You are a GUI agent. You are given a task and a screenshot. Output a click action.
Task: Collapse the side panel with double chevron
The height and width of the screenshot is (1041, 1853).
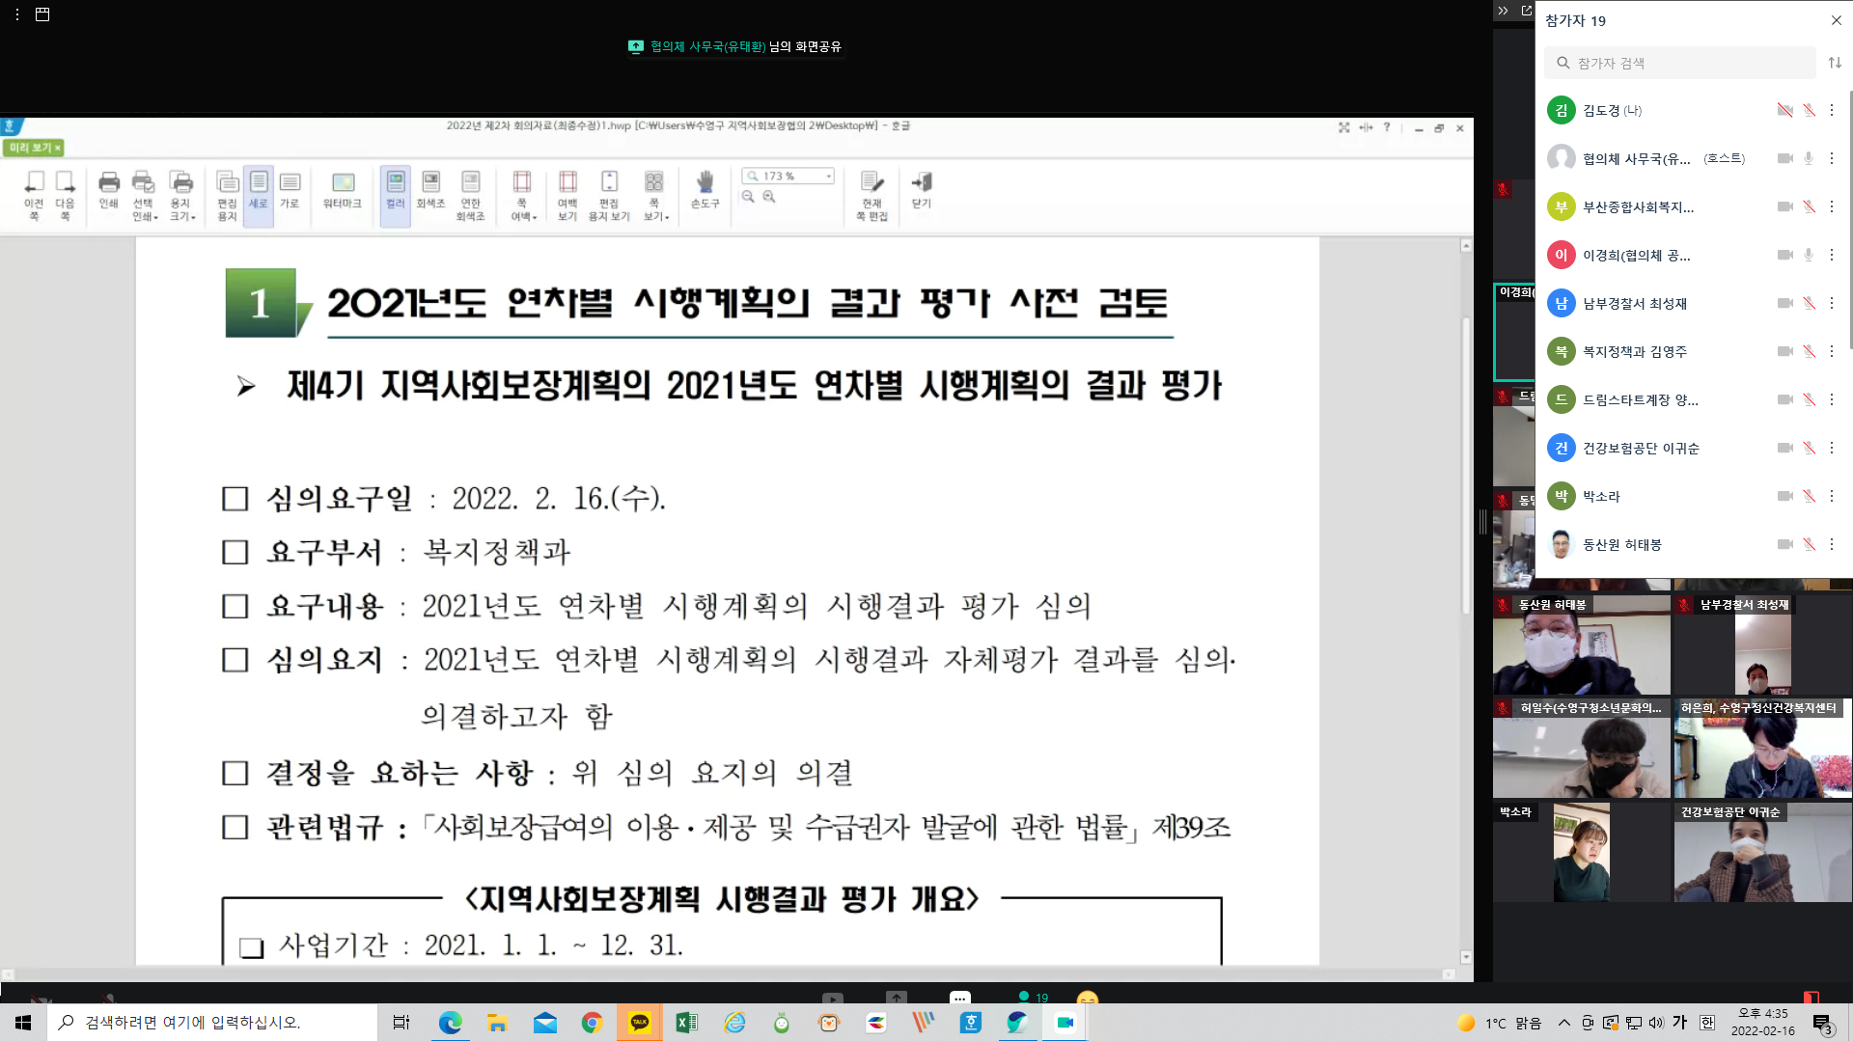click(x=1503, y=11)
